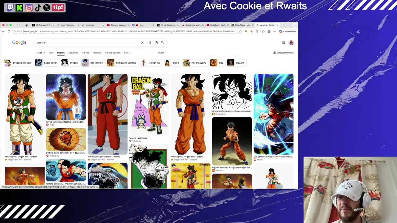This screenshot has width=397, height=223.
Task: Click the Google logo
Action: click(19, 42)
